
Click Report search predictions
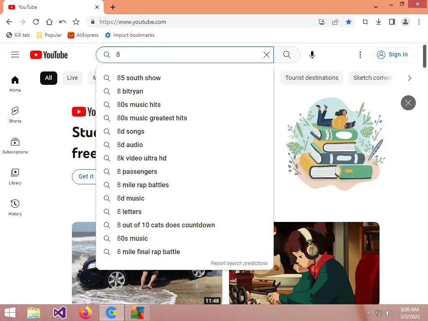[239, 263]
